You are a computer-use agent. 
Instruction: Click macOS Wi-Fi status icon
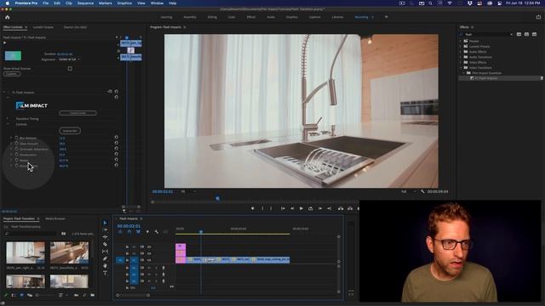pyautogui.click(x=450, y=3)
